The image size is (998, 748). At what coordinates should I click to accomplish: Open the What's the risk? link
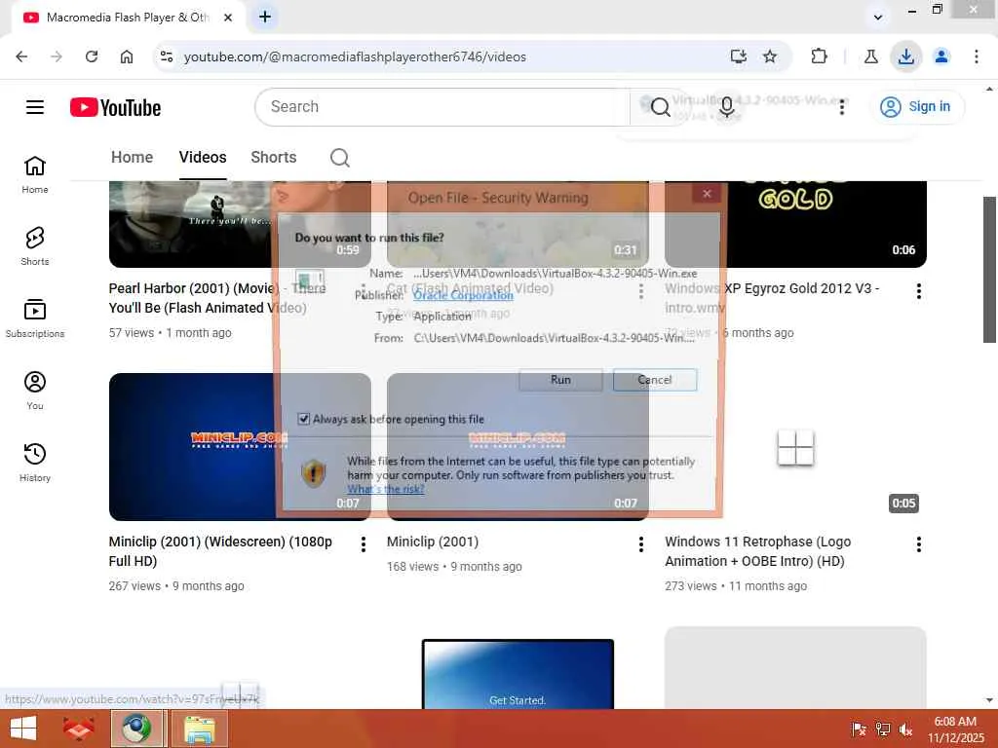coord(385,489)
